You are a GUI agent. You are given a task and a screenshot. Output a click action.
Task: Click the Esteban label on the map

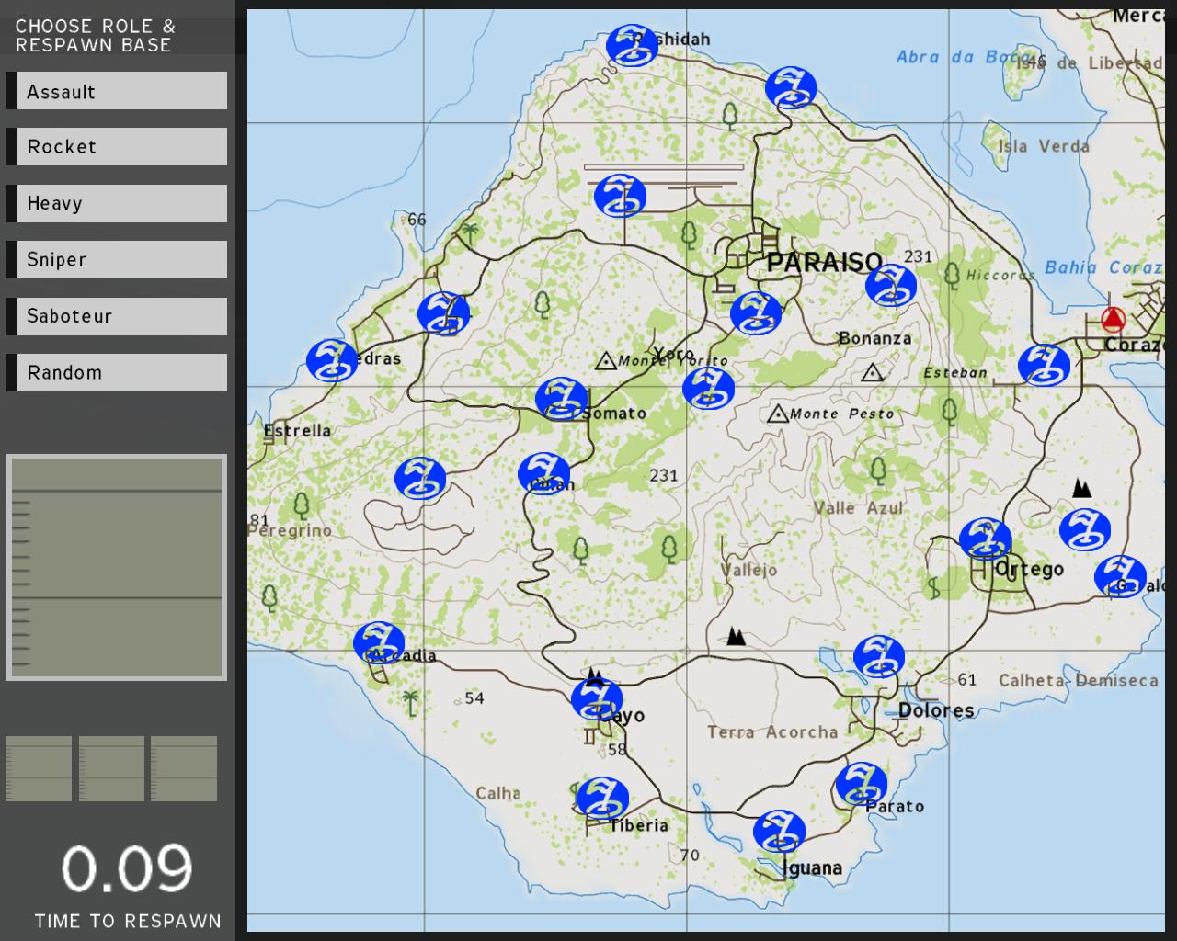(955, 373)
